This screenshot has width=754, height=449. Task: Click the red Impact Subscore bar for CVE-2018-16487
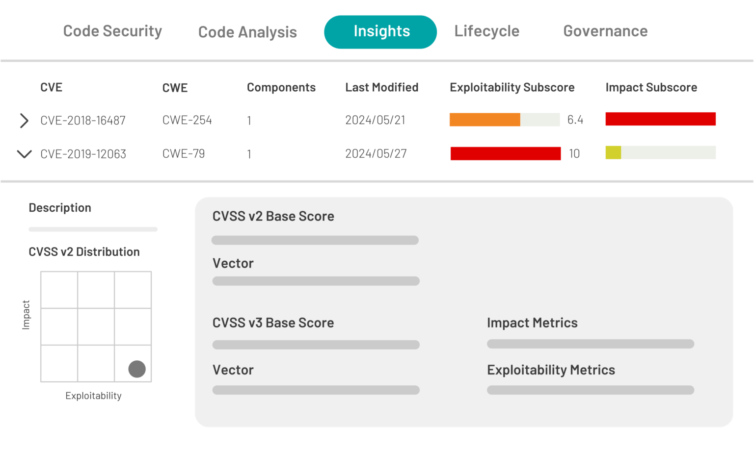tap(660, 119)
